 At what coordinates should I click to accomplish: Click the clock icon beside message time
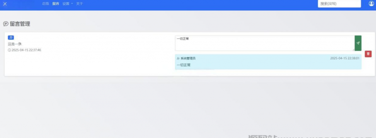tap(9, 50)
